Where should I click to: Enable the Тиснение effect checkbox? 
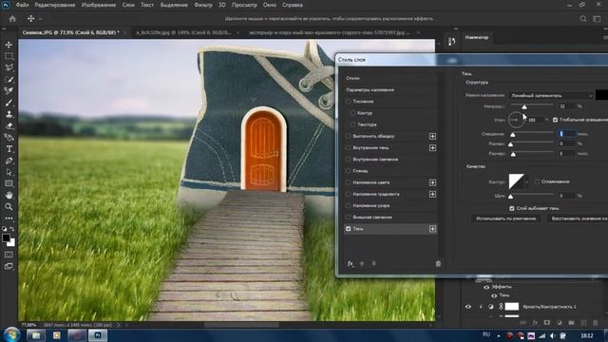pos(349,102)
